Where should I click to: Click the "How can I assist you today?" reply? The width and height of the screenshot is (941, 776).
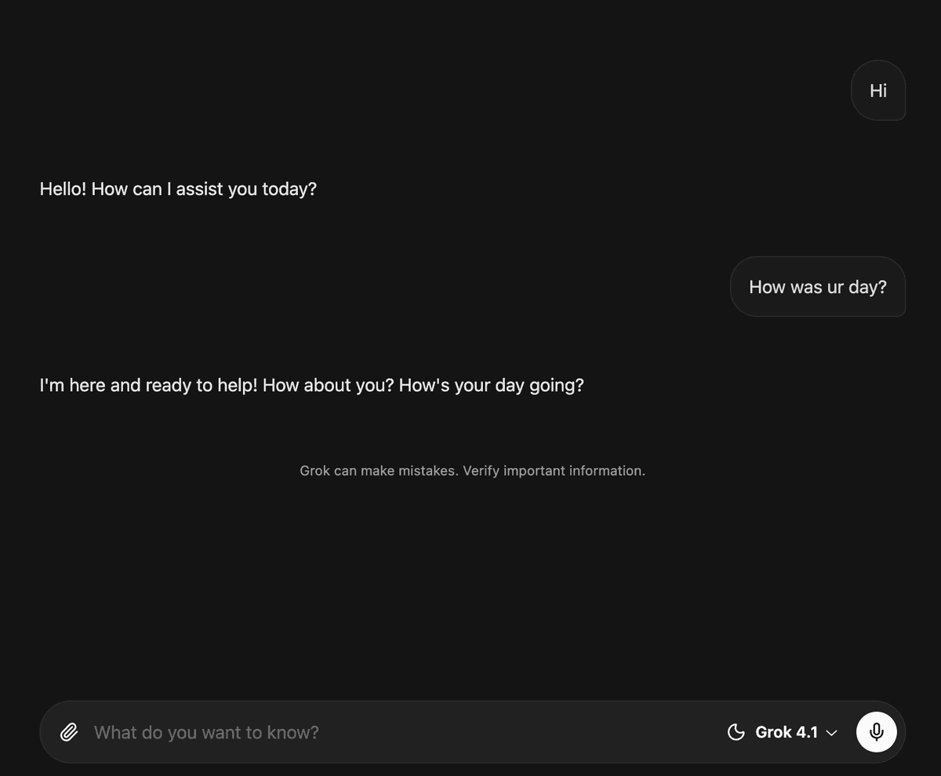[x=204, y=189]
